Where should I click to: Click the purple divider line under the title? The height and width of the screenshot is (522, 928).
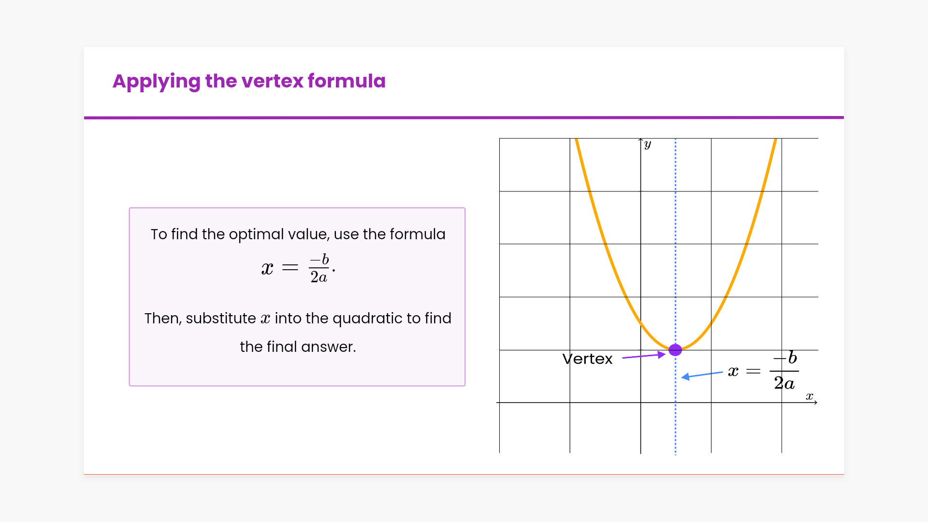click(x=464, y=117)
